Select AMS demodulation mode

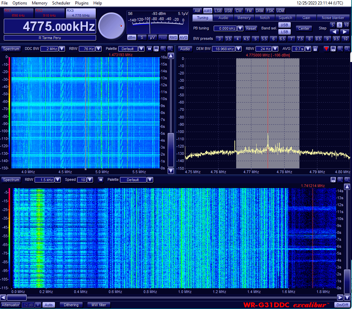208,11
